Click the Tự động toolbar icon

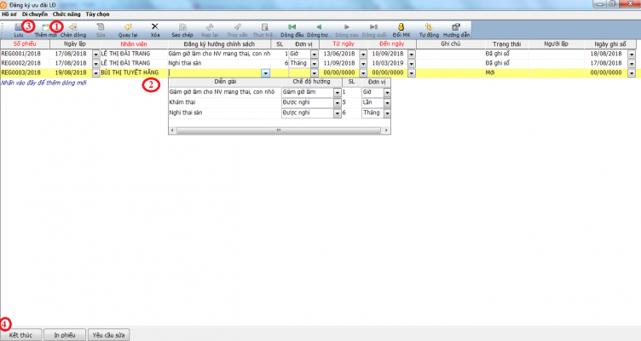(429, 27)
